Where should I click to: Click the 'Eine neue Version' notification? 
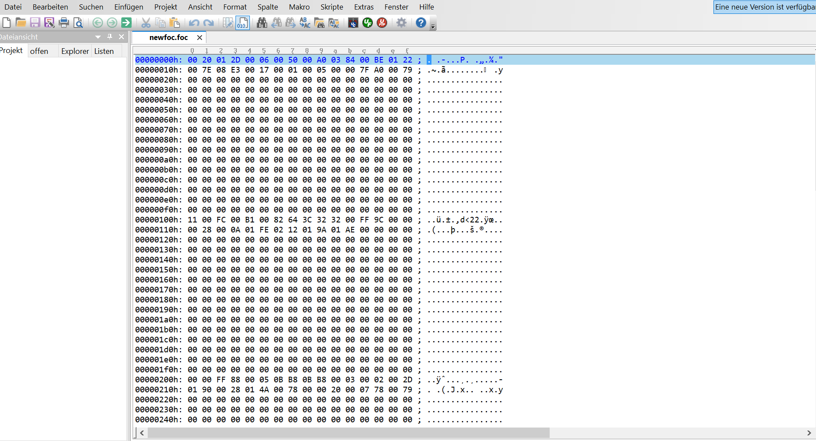(x=765, y=7)
